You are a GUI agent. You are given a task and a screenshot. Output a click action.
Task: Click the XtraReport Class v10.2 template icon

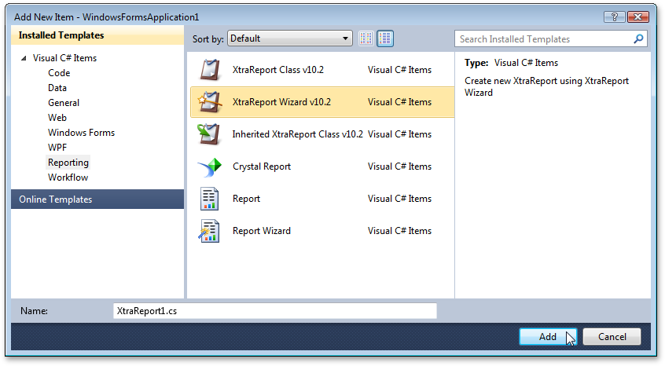[x=210, y=70]
